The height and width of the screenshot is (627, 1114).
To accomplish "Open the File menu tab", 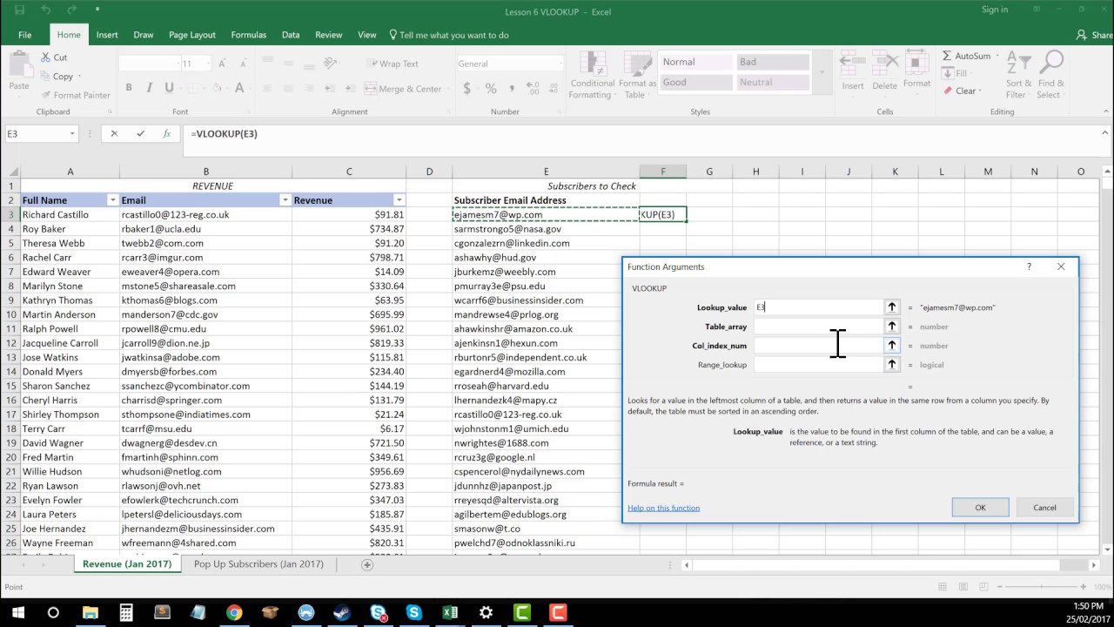I will (24, 35).
